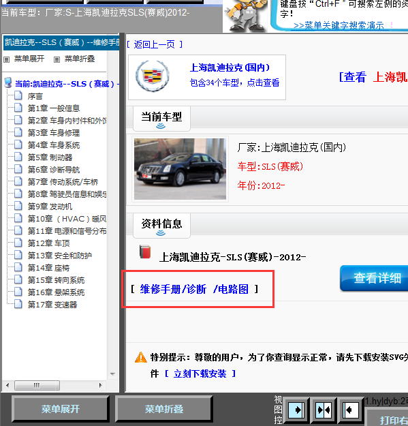
Task: Open 第16章 悬架系统 chapter
Action: (56, 292)
